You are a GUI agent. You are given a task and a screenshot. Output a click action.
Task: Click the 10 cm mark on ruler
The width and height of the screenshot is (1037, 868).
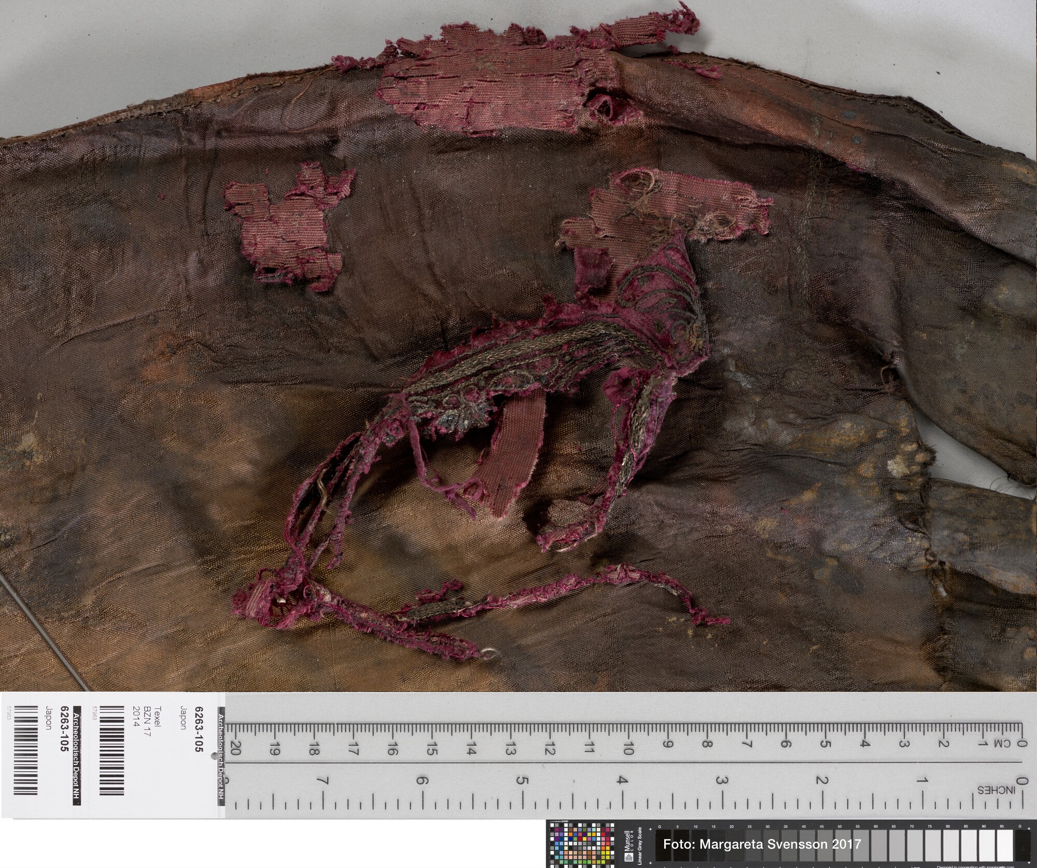pyautogui.click(x=629, y=748)
